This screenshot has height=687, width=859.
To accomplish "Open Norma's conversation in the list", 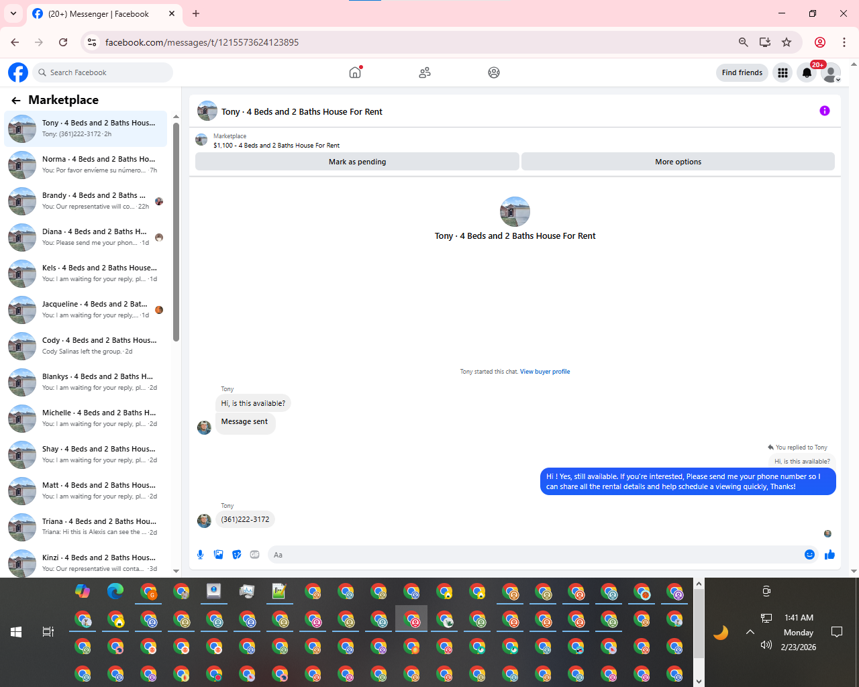I will click(86, 165).
